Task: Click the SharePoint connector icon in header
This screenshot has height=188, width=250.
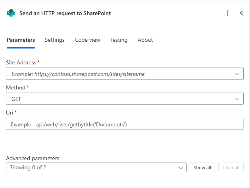Action: (11, 13)
